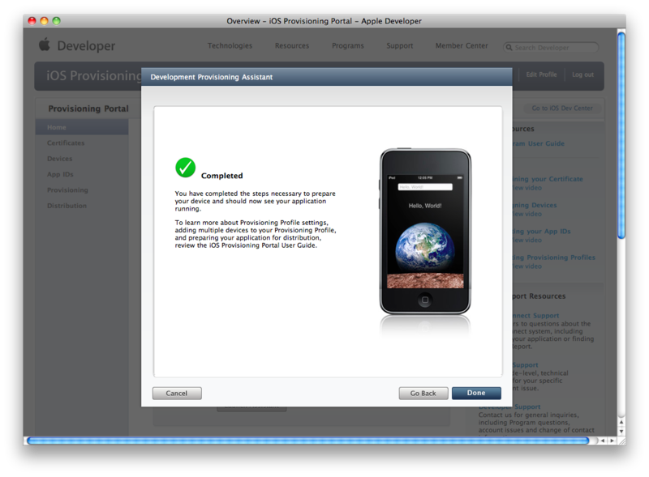Click the vertical scrollbar thumb
This screenshot has height=477, width=649.
tap(621, 135)
